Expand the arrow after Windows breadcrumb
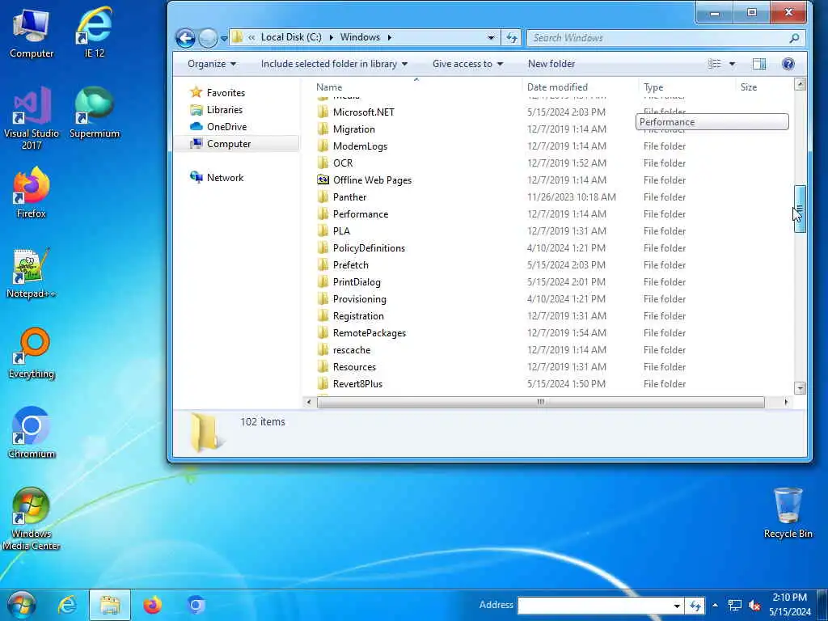Viewport: 828px width, 621px height. pyautogui.click(x=390, y=37)
